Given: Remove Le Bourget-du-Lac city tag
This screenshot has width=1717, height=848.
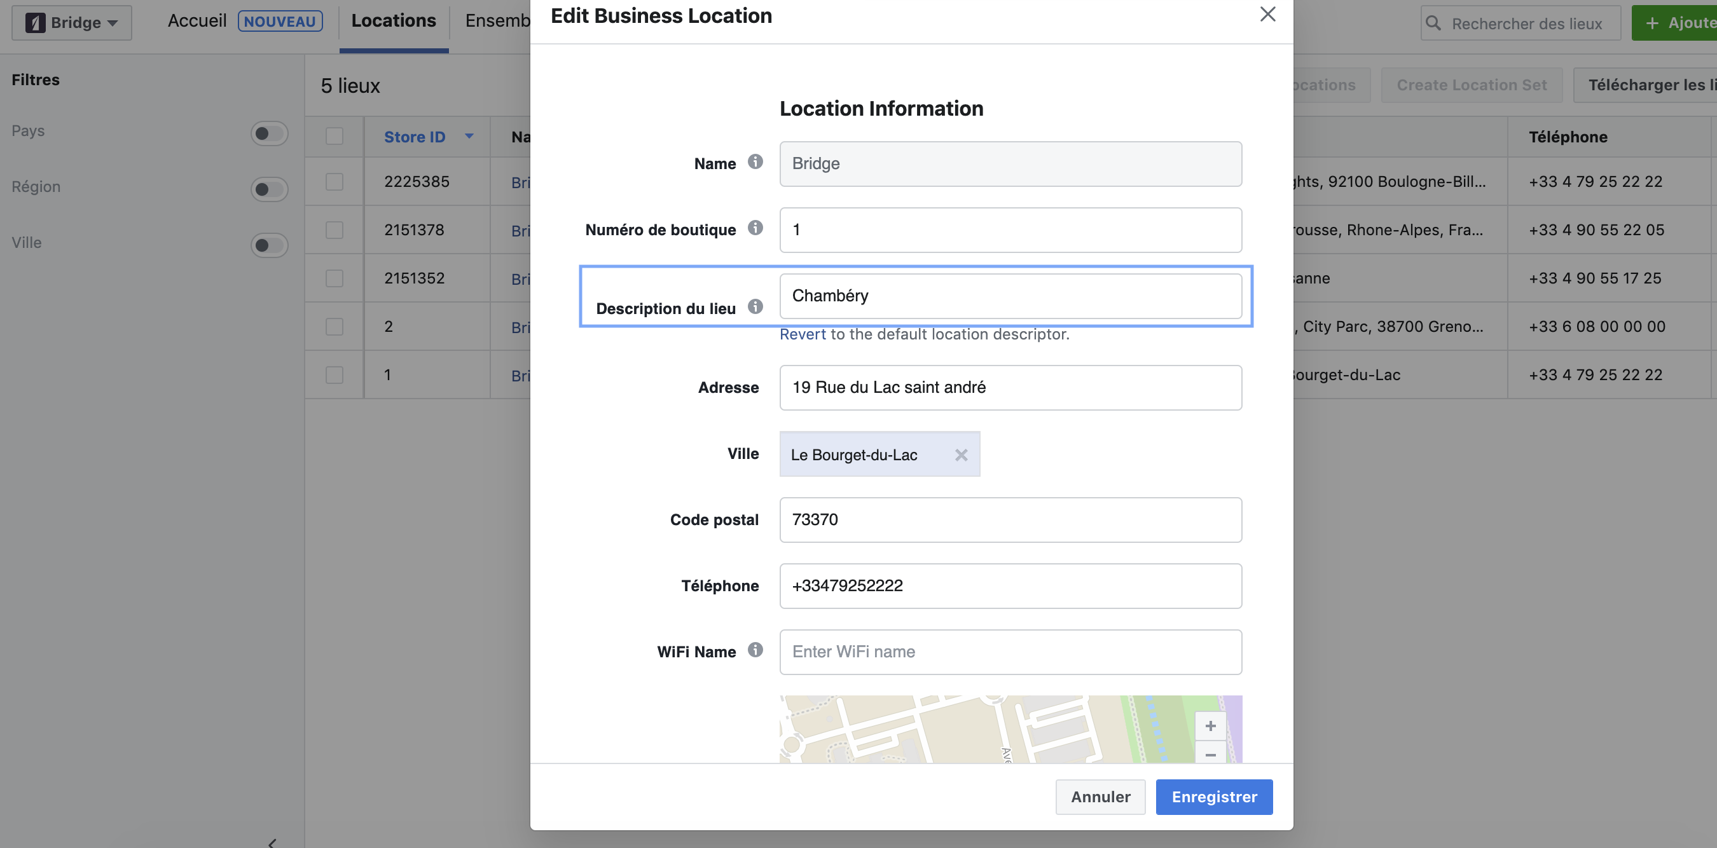Looking at the screenshot, I should point(960,455).
